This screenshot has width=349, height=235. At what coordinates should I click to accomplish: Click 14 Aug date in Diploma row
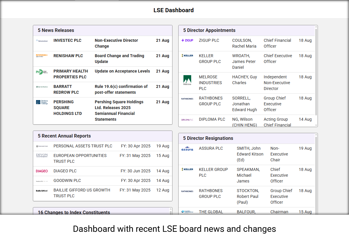(x=305, y=119)
